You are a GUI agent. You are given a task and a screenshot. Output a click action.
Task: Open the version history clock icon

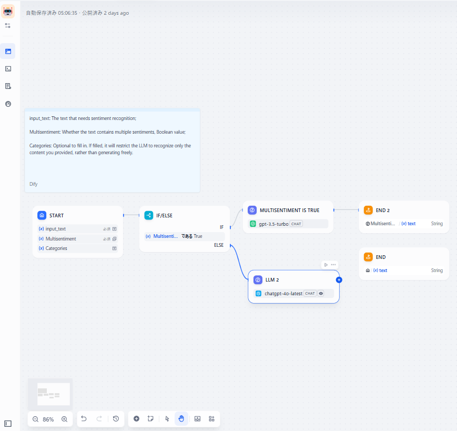point(116,419)
